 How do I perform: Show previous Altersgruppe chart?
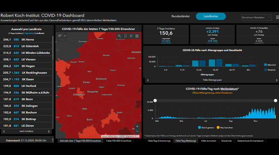(148, 80)
